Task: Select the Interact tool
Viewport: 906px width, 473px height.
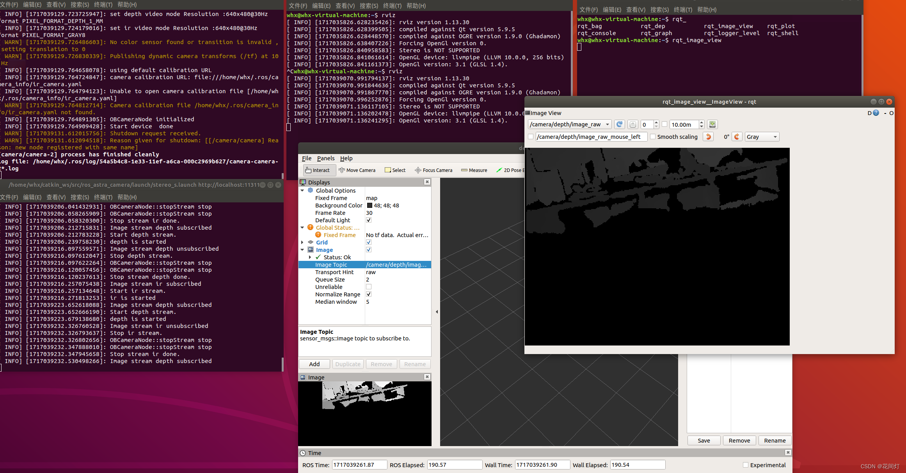Action: [317, 170]
